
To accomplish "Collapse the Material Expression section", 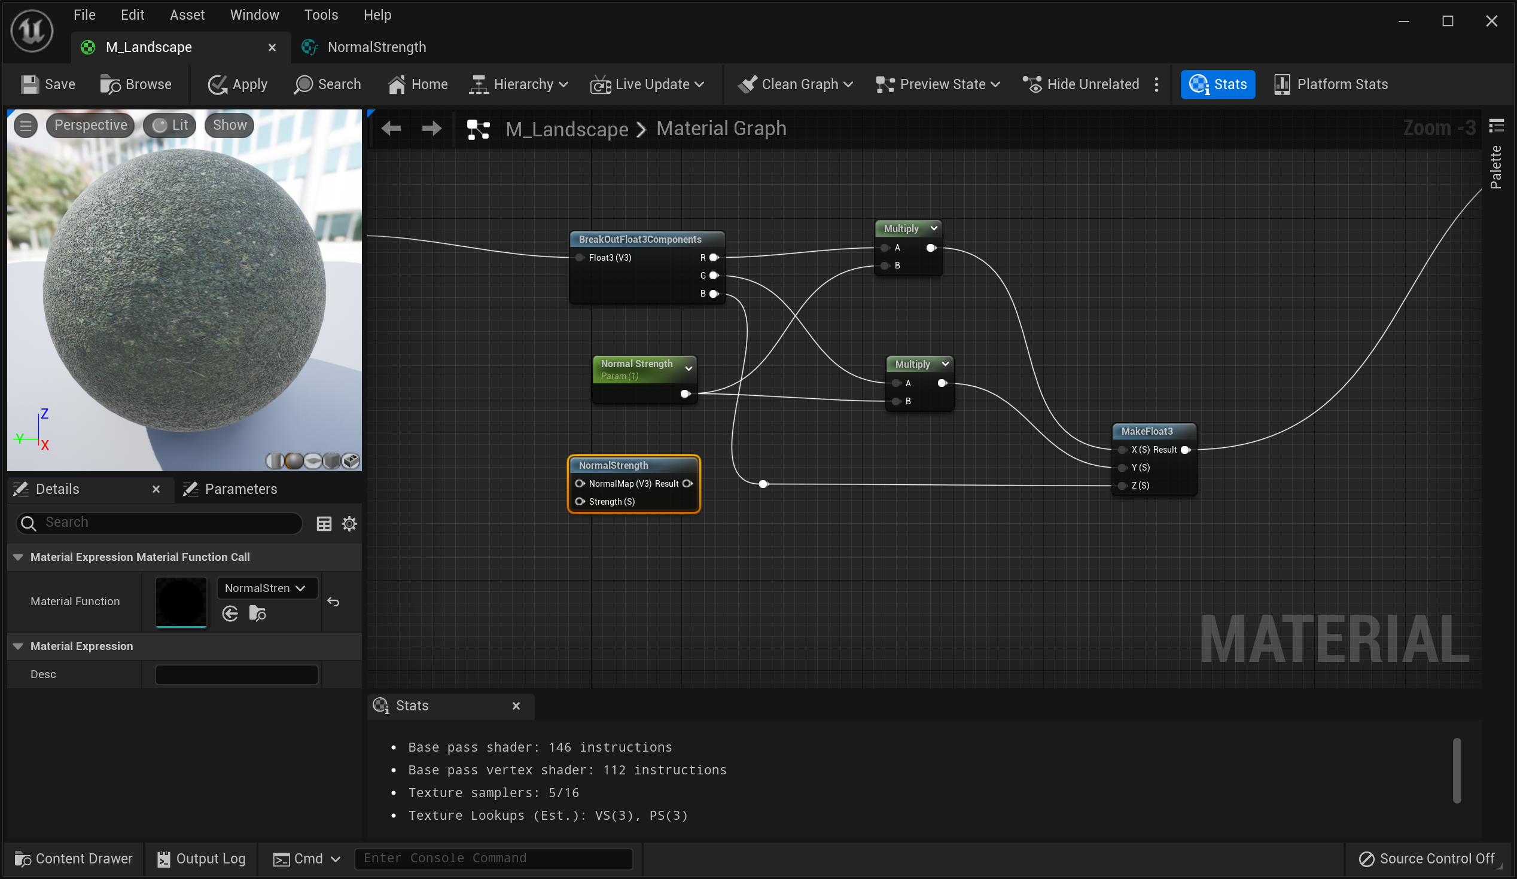I will (18, 646).
